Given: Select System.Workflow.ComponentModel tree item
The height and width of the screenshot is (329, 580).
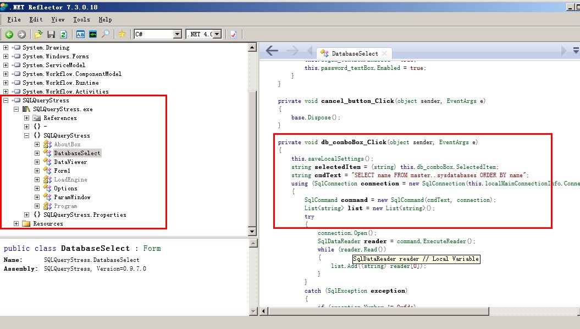Looking at the screenshot, I should coord(72,74).
